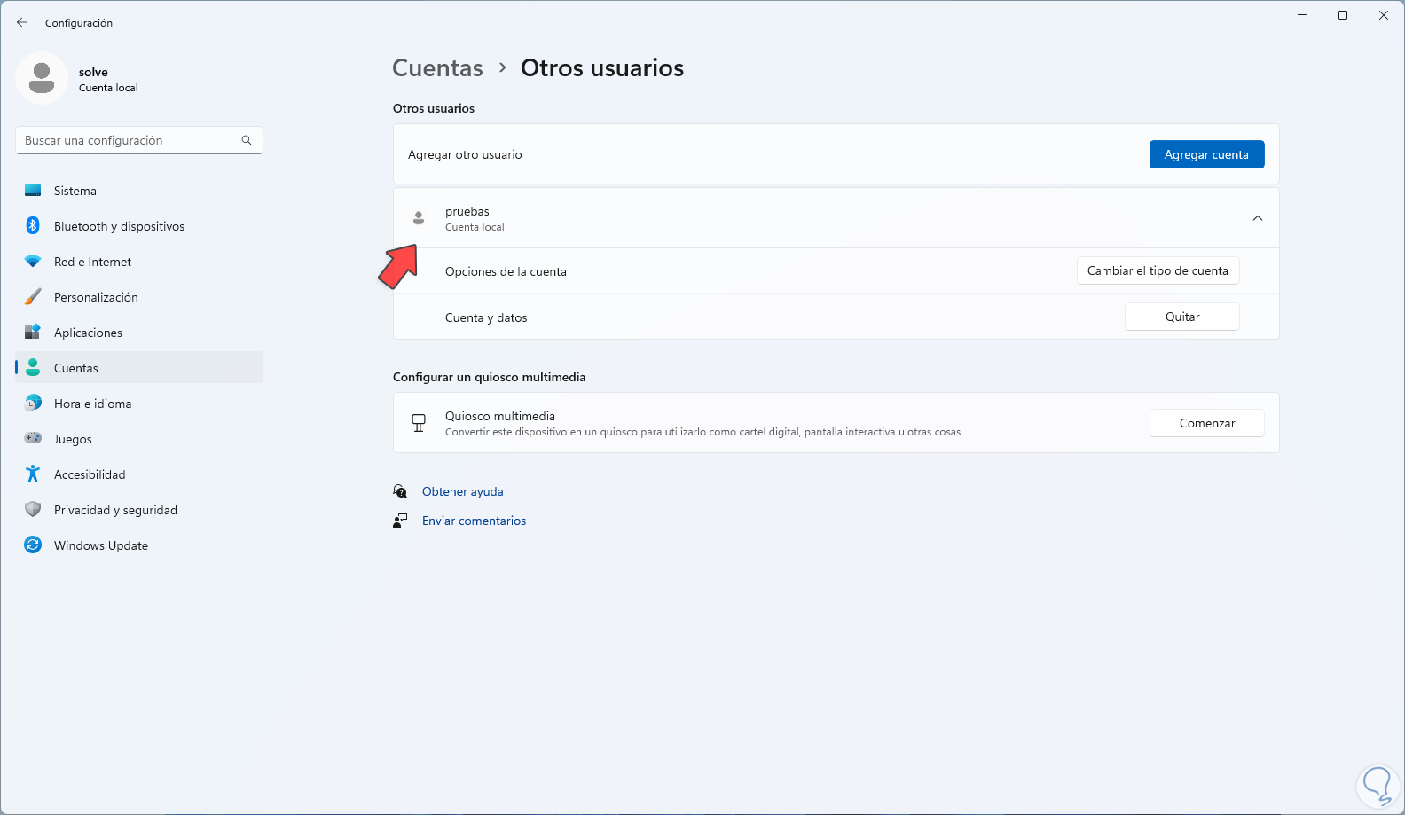Click the Accesibilidad figure icon
This screenshot has height=815, width=1405.
point(33,474)
